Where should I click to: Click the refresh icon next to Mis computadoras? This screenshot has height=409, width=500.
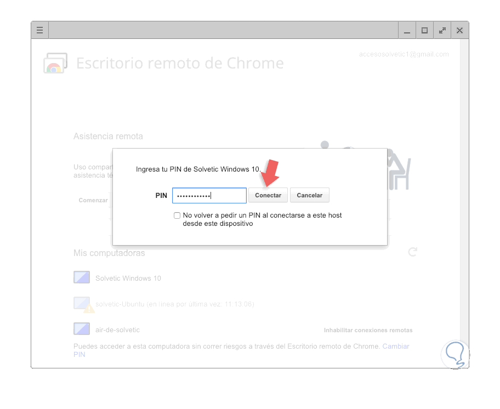pos(413,252)
